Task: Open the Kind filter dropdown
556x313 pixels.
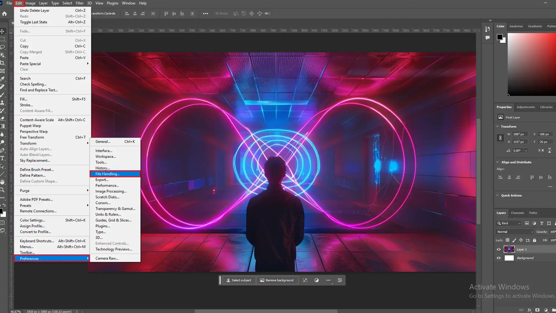Action: pyautogui.click(x=509, y=223)
